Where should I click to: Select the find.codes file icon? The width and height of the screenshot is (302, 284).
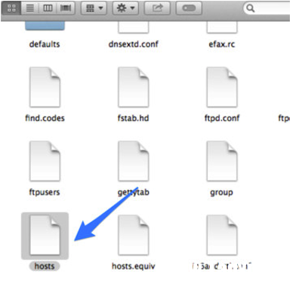[45, 87]
